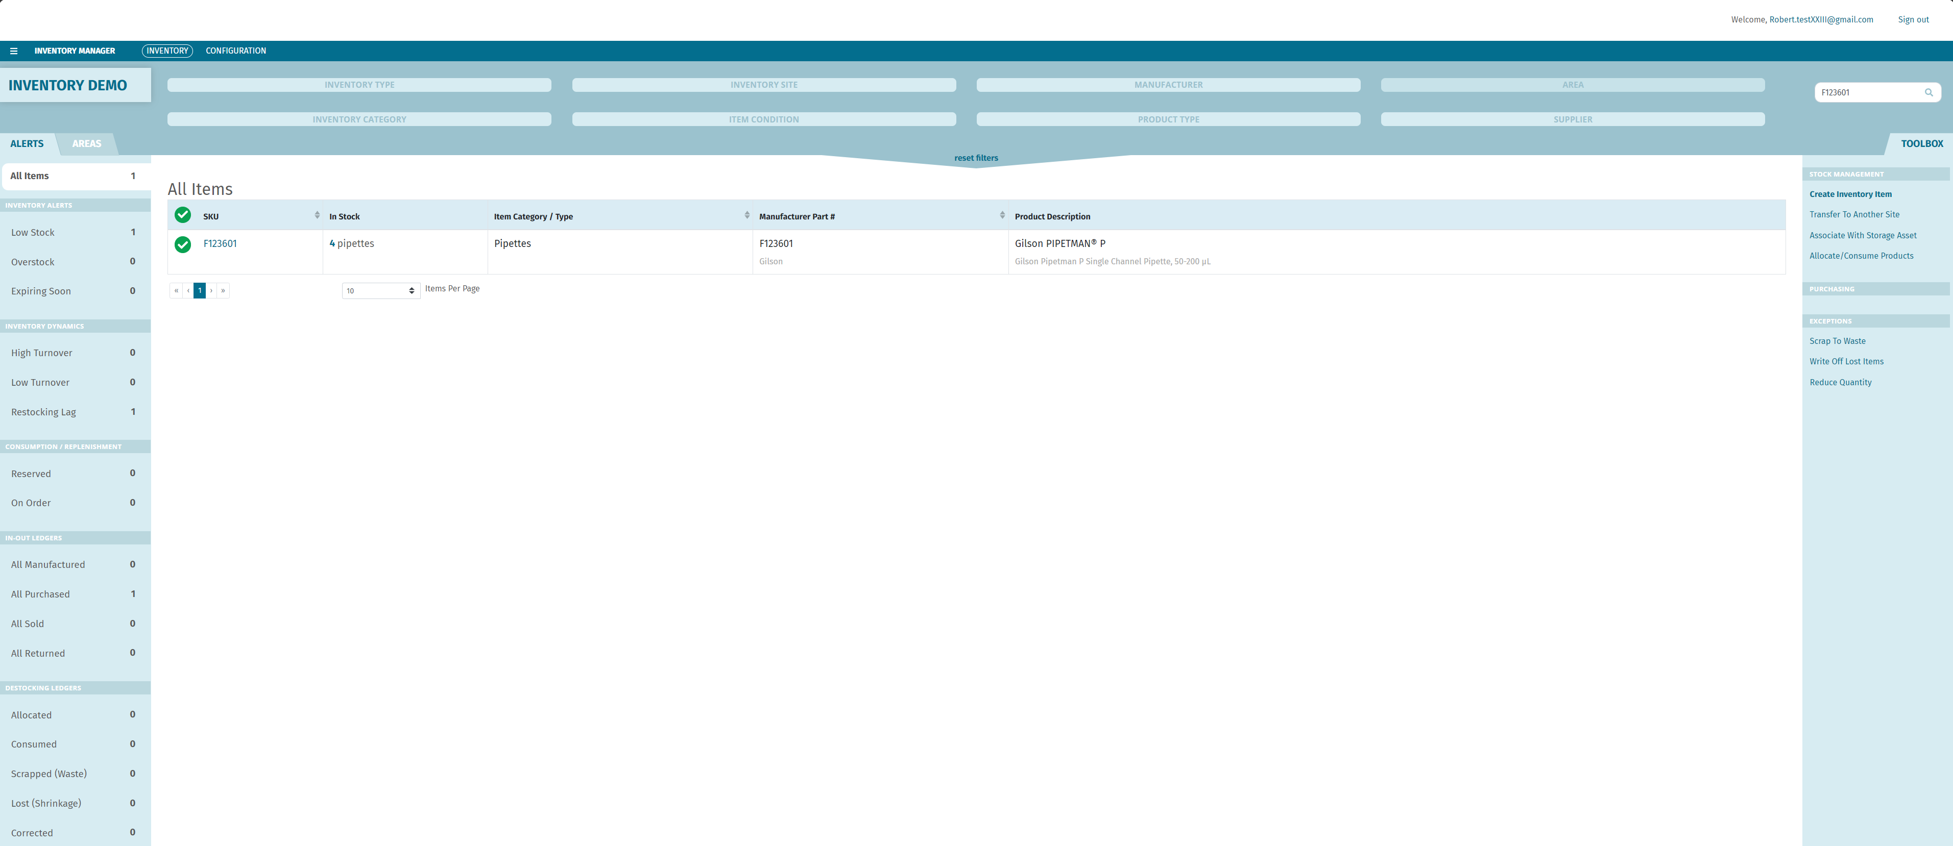Click reset filters link
The width and height of the screenshot is (1953, 846).
tap(976, 158)
